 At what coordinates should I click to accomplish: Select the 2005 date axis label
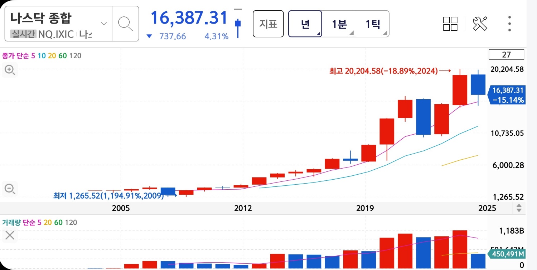121,208
